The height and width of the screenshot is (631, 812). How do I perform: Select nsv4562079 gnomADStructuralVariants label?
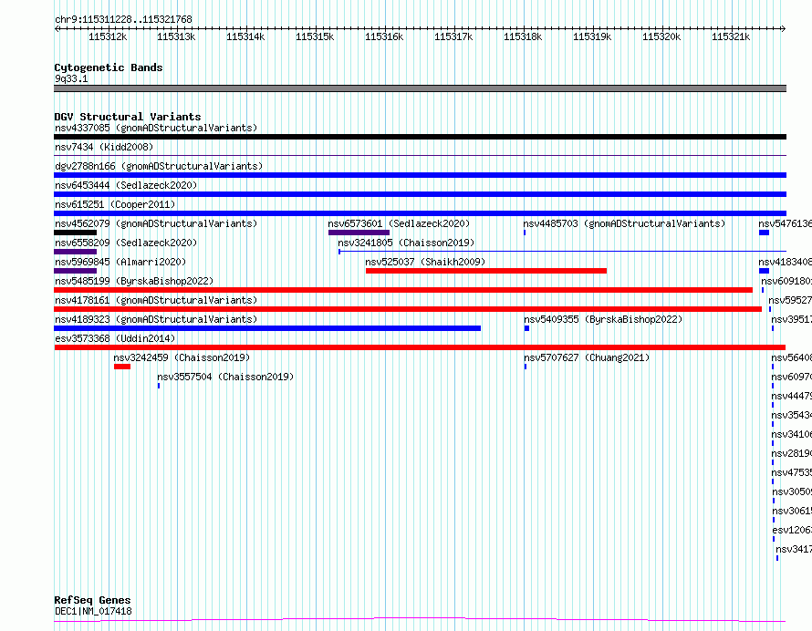coord(156,223)
